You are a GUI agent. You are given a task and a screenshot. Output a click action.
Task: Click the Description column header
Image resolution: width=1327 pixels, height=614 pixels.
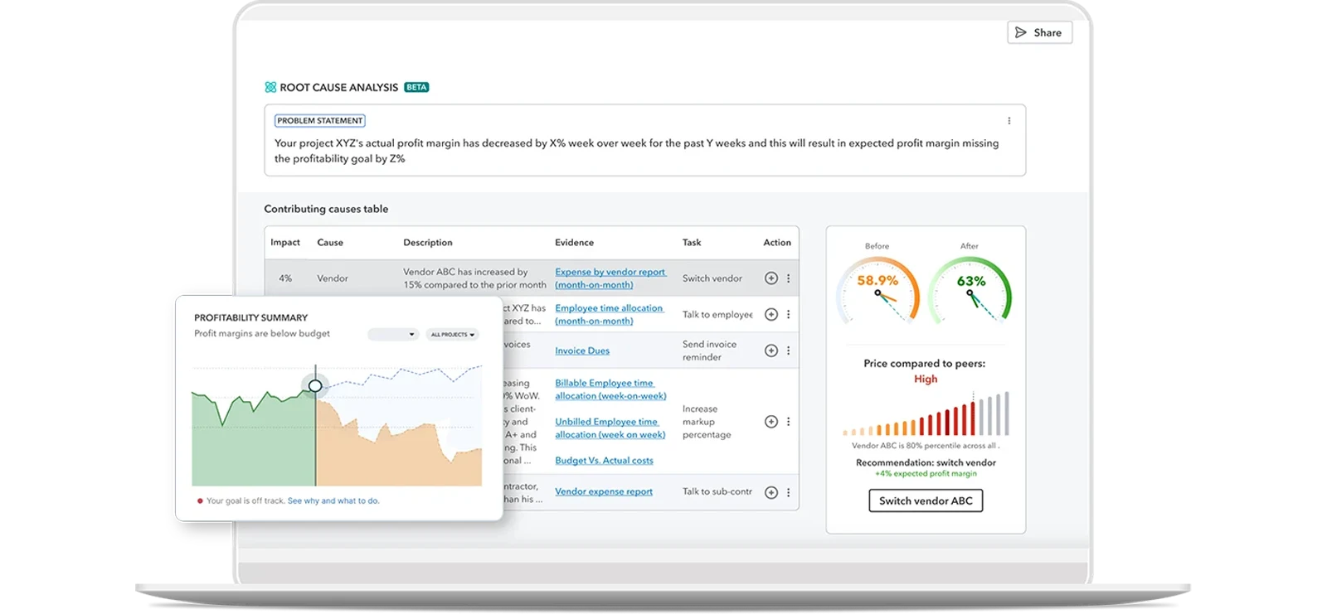428,243
